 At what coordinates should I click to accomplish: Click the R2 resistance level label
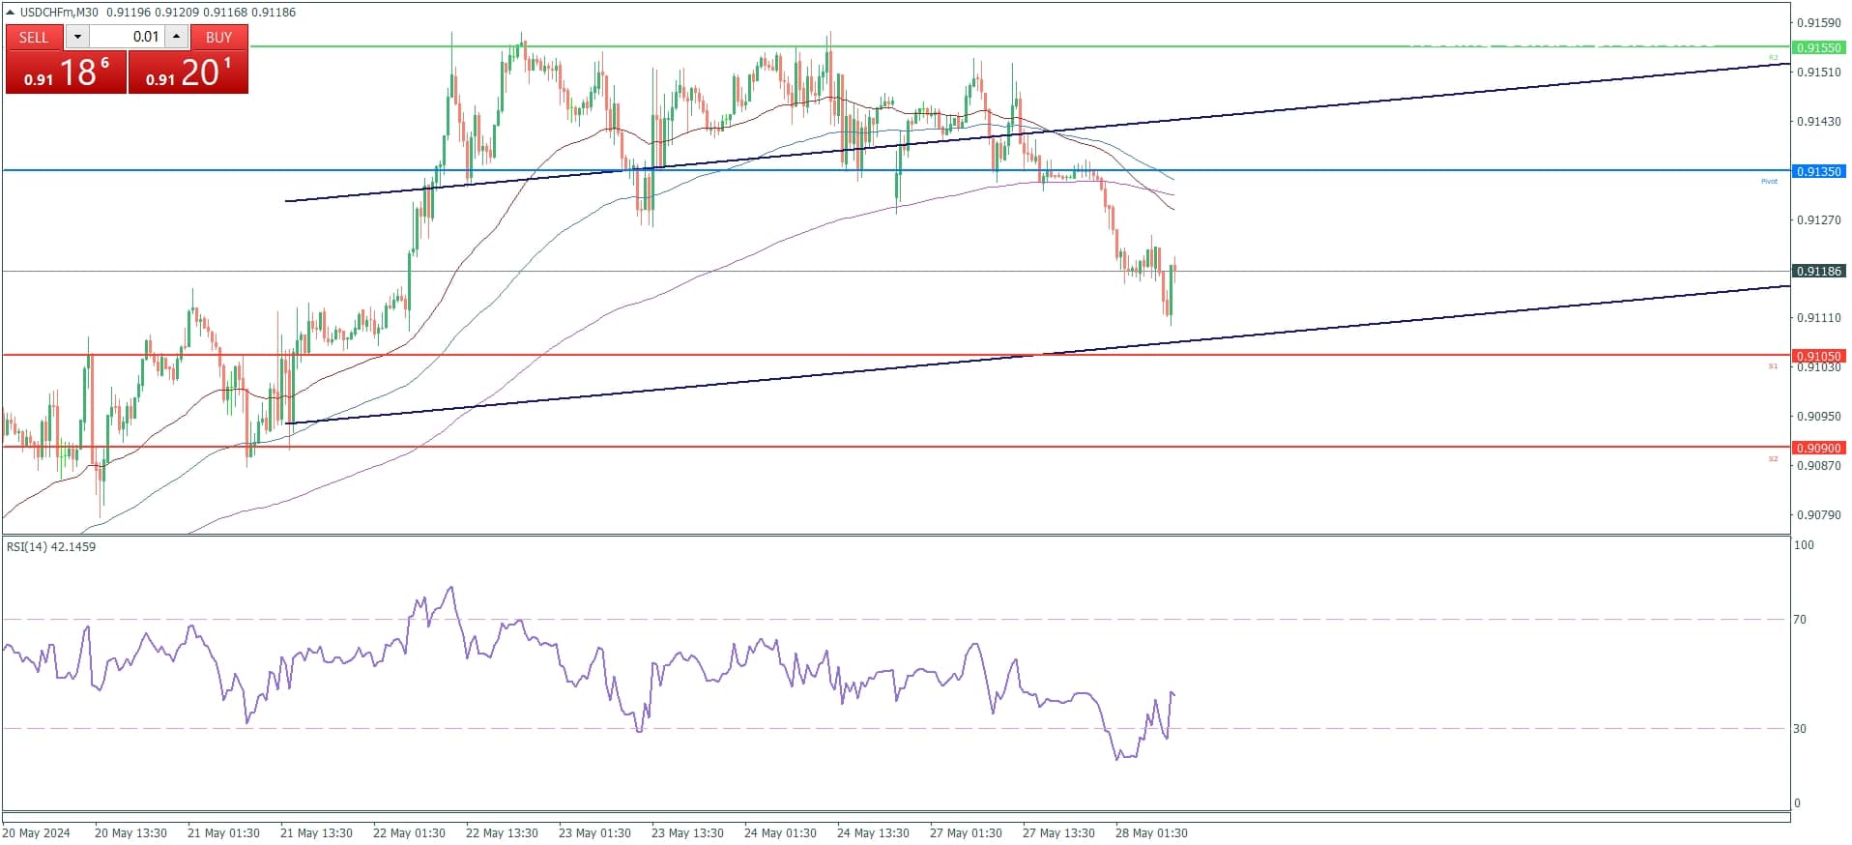(1773, 58)
